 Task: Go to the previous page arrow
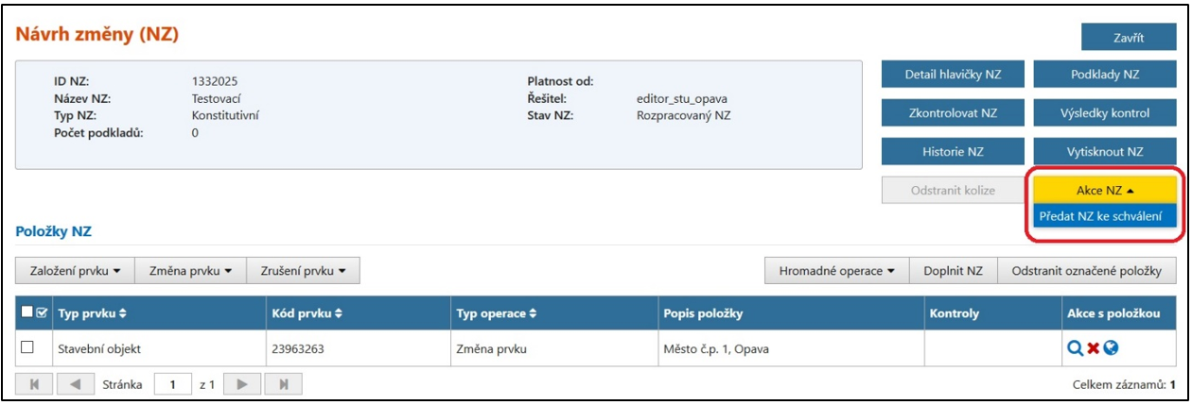point(76,385)
